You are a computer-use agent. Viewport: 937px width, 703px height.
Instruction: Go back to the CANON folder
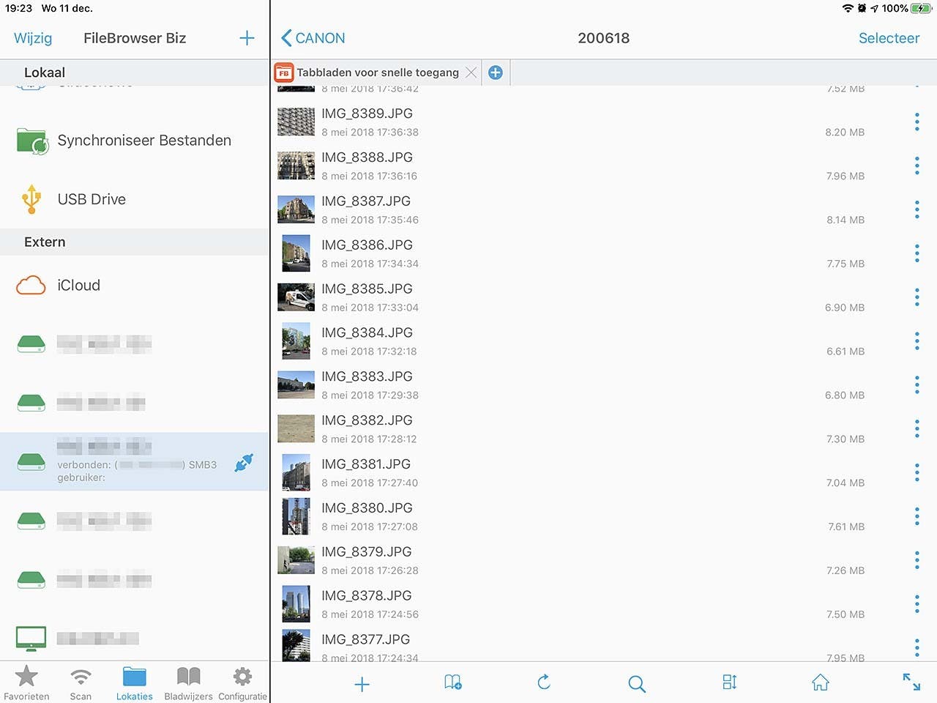[x=313, y=38]
